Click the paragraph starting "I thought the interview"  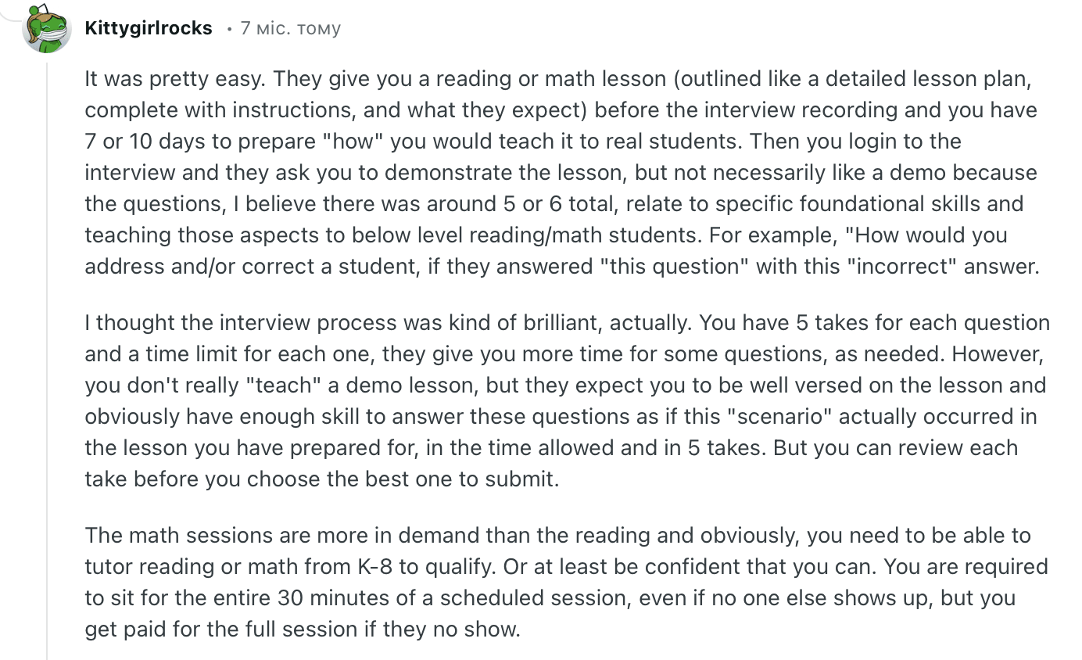(547, 400)
